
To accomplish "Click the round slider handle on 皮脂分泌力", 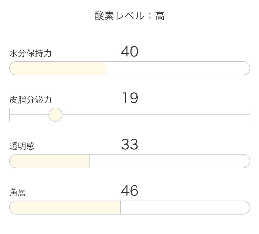I will point(55,115).
